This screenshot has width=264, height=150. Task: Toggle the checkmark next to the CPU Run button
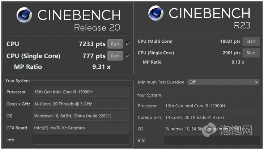pyautogui.click(x=128, y=44)
